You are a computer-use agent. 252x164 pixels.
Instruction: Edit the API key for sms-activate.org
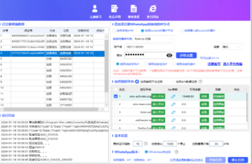173,96
